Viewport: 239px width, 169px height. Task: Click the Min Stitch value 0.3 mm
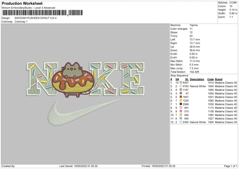(x=194, y=65)
